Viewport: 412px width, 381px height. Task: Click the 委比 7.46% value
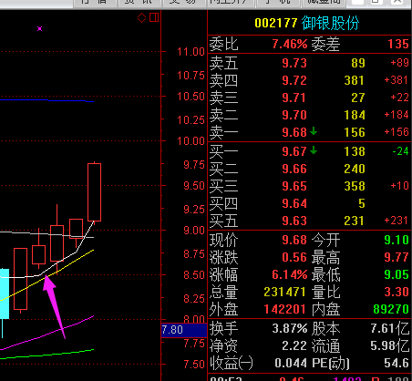(290, 44)
